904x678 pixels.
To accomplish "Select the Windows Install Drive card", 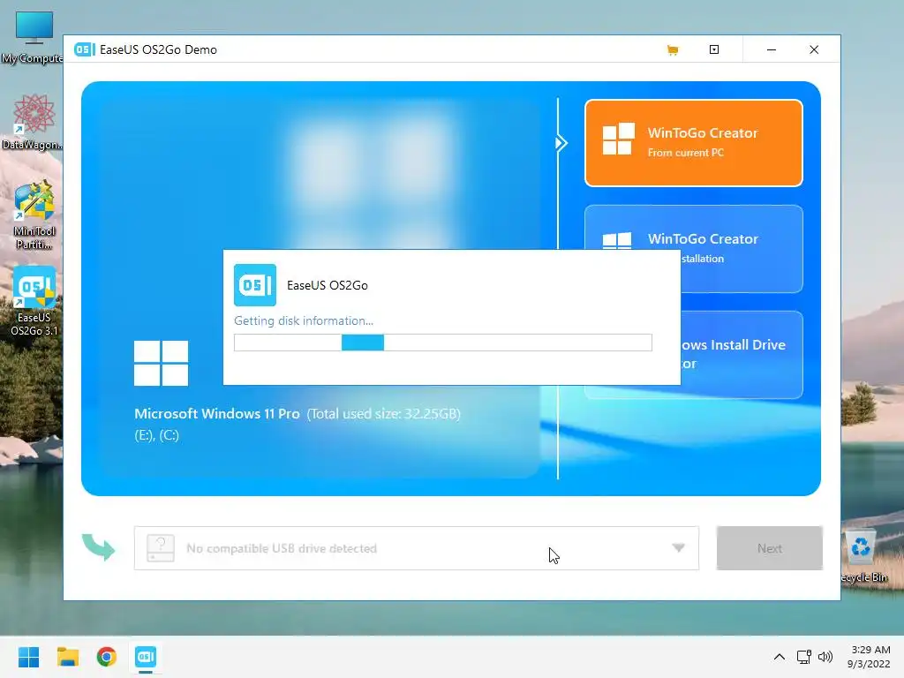I will [x=742, y=354].
